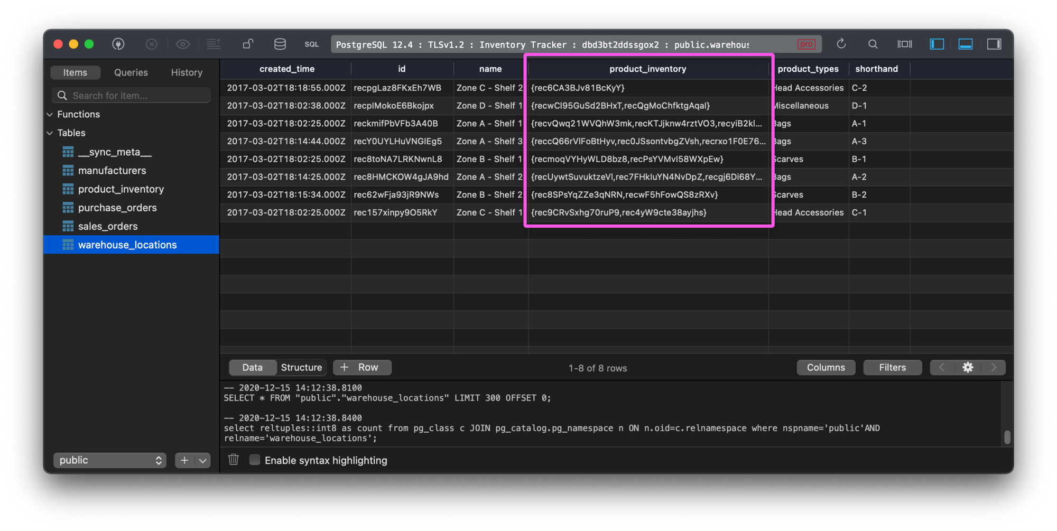Select cell with id reckmifPbVFb3A40B

coord(402,123)
